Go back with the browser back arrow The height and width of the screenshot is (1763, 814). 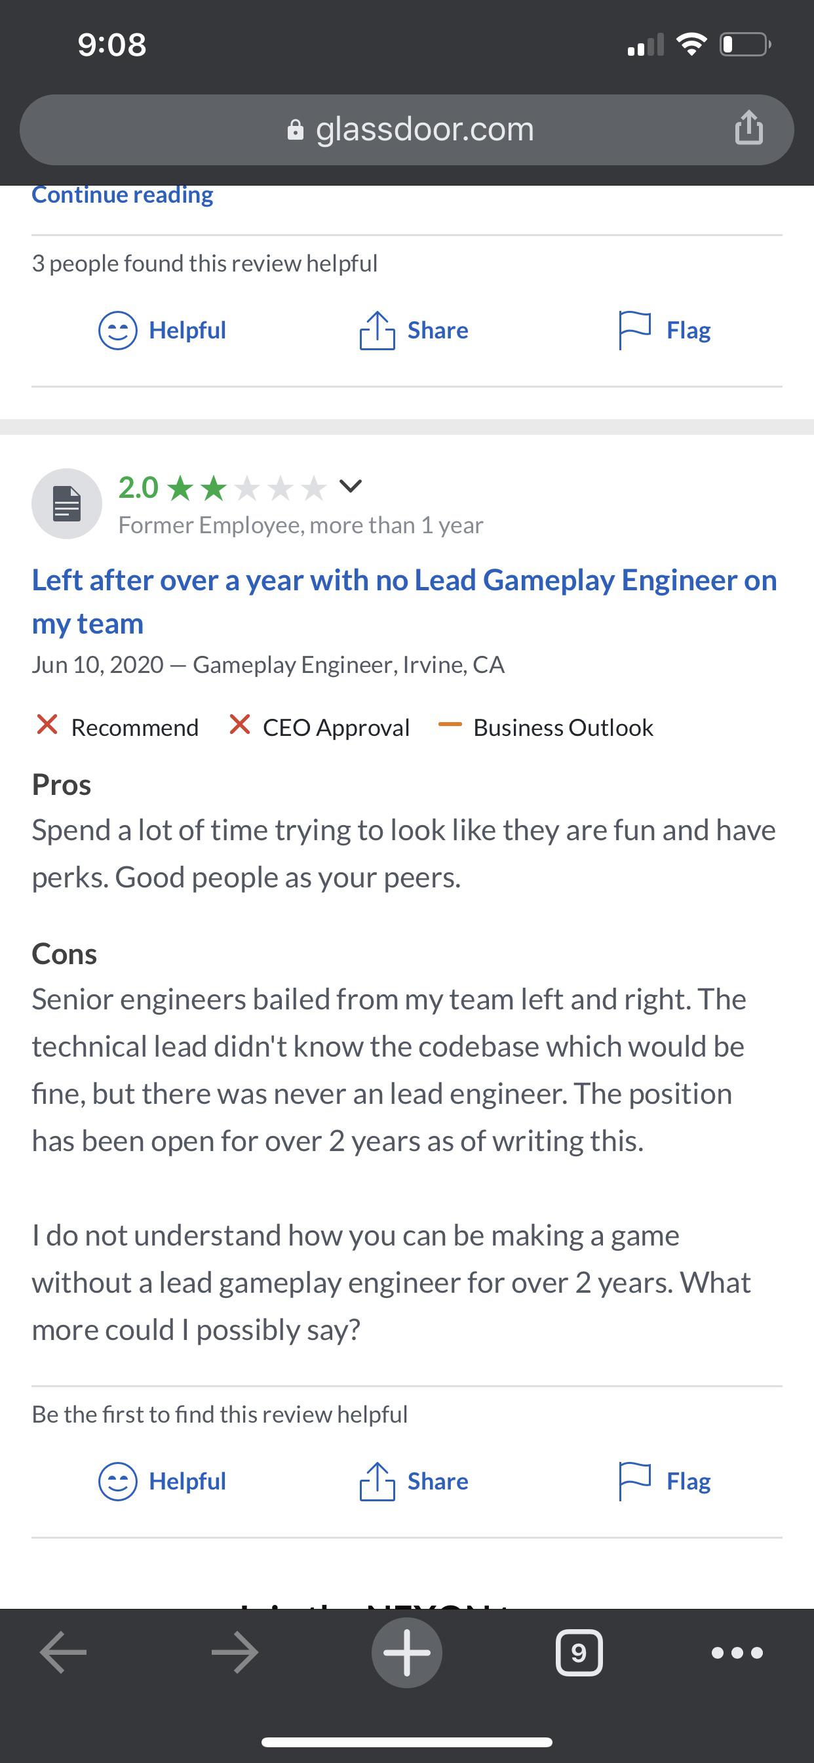pos(63,1653)
